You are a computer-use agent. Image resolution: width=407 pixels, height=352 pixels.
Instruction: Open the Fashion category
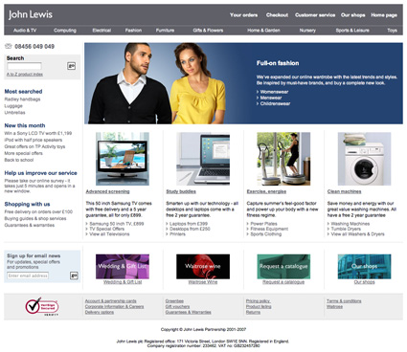click(x=133, y=31)
